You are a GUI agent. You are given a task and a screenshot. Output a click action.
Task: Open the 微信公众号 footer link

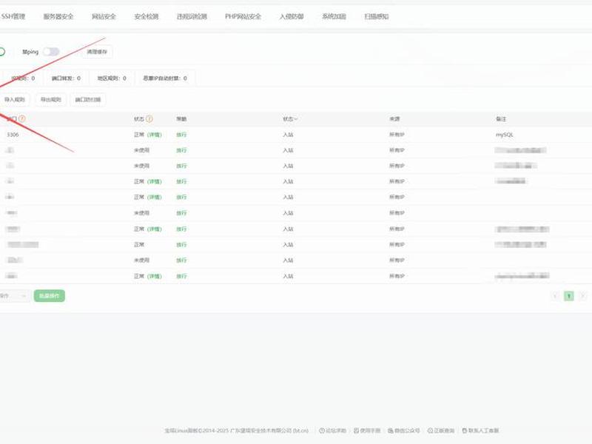[x=403, y=431]
